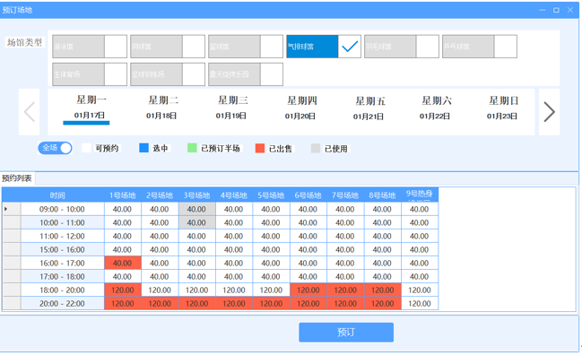Click the 1号场地 column header
The width and height of the screenshot is (582, 355).
(x=123, y=195)
